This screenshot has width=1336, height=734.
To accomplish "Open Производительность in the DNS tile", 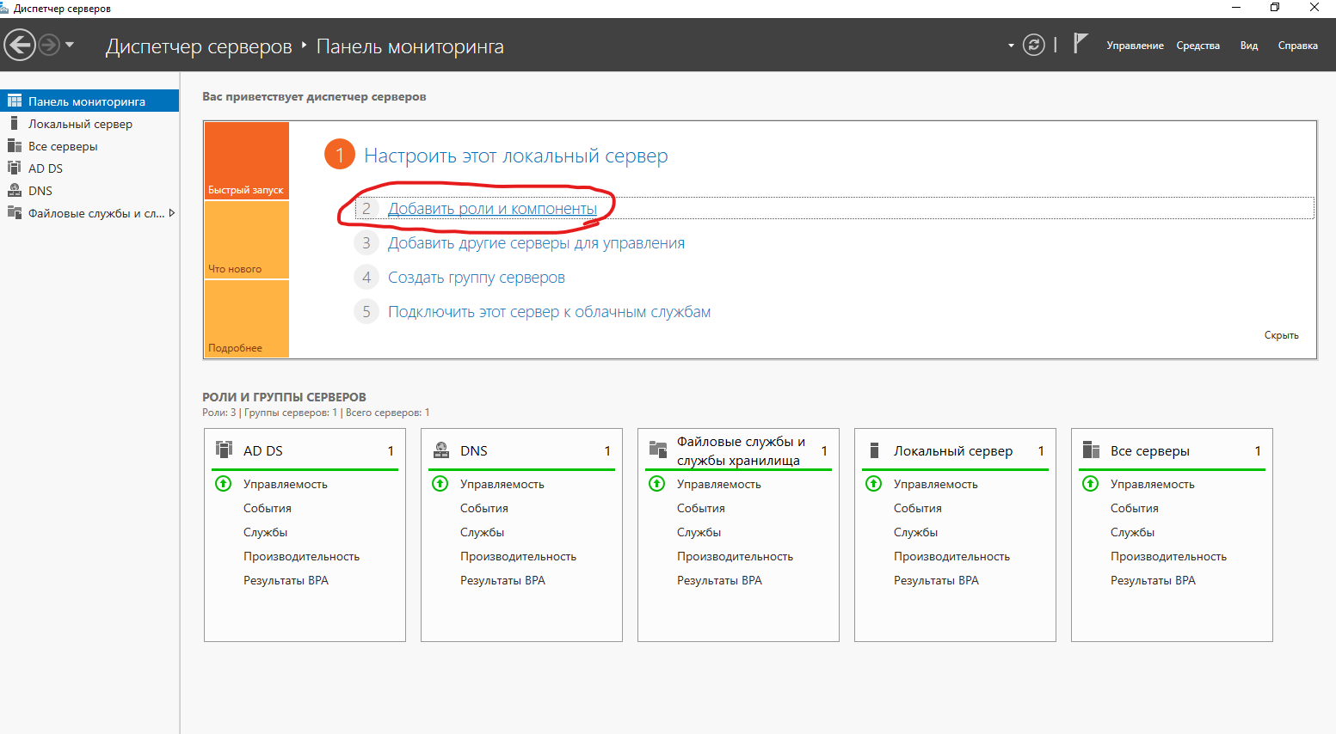I will 518,556.
